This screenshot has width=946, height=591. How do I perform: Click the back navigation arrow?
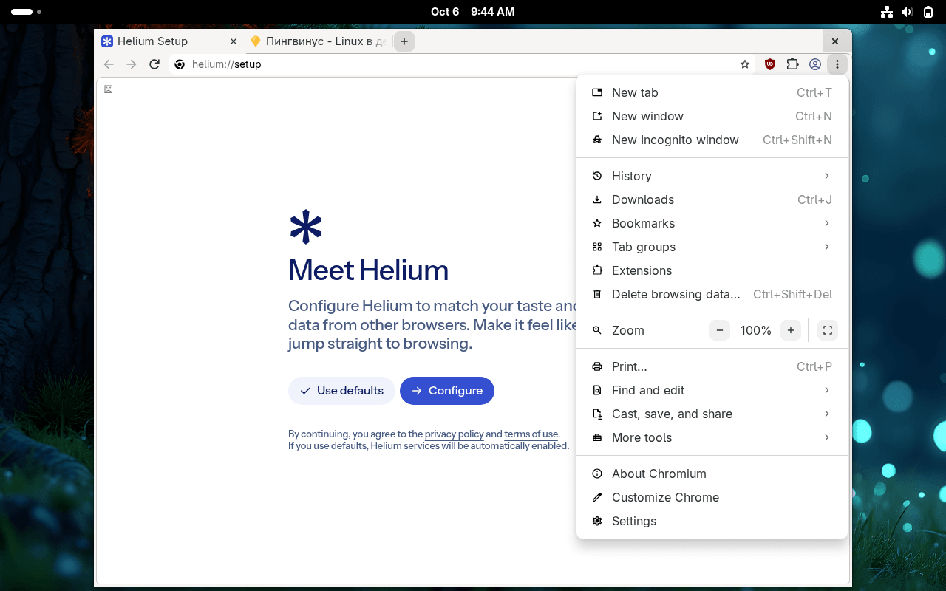tap(109, 64)
